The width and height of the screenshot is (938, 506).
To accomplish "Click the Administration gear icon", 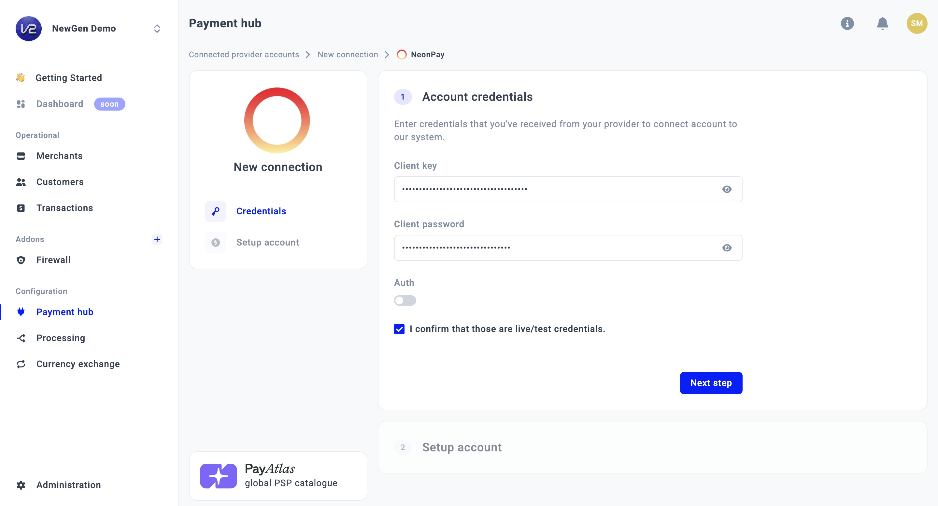I will point(21,485).
